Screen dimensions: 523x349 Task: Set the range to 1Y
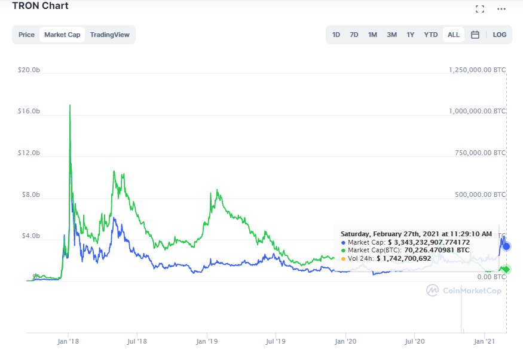(411, 35)
